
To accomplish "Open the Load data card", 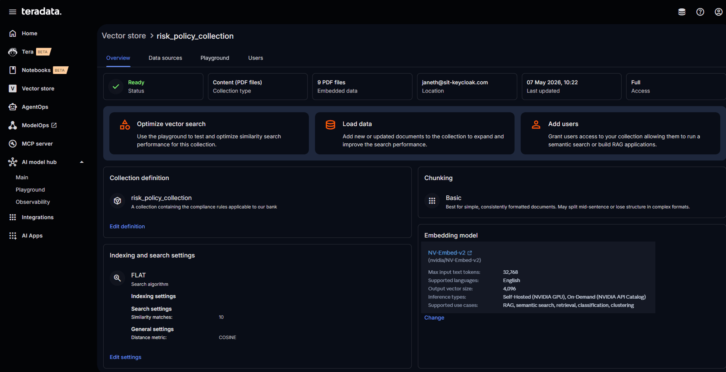I will pyautogui.click(x=415, y=133).
